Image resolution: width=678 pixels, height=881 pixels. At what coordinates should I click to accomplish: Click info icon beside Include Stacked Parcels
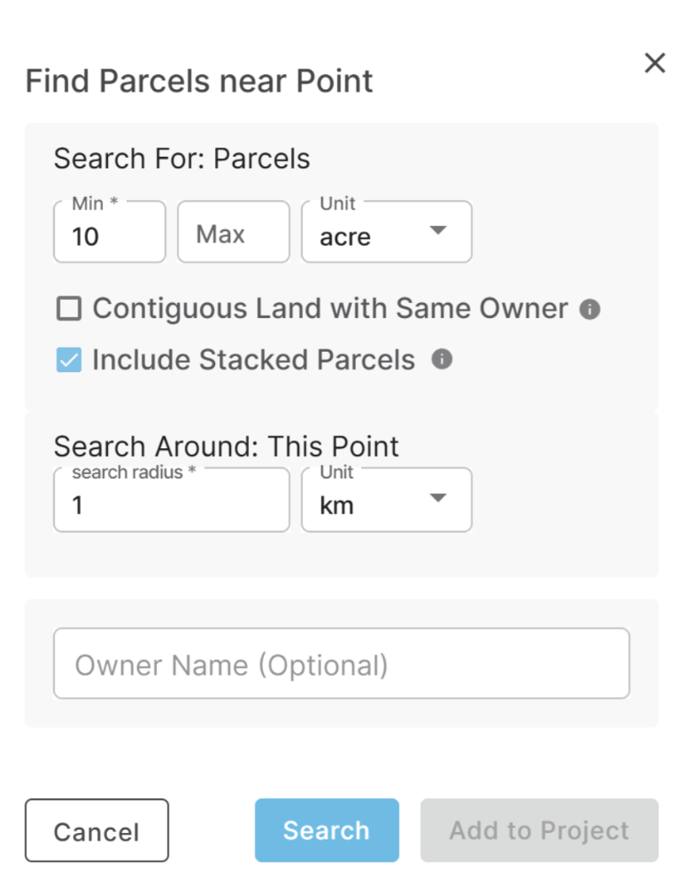point(442,359)
